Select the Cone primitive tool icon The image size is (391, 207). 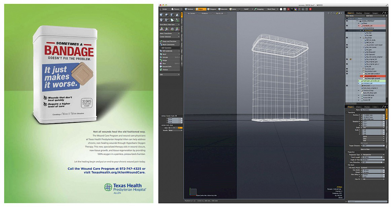coord(177,15)
